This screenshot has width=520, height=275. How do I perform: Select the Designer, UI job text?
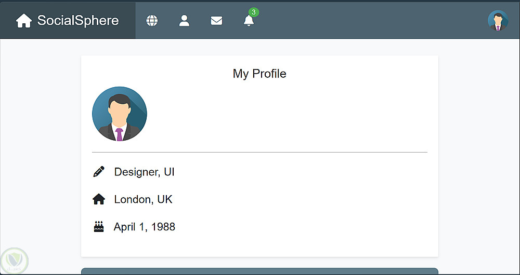(144, 172)
